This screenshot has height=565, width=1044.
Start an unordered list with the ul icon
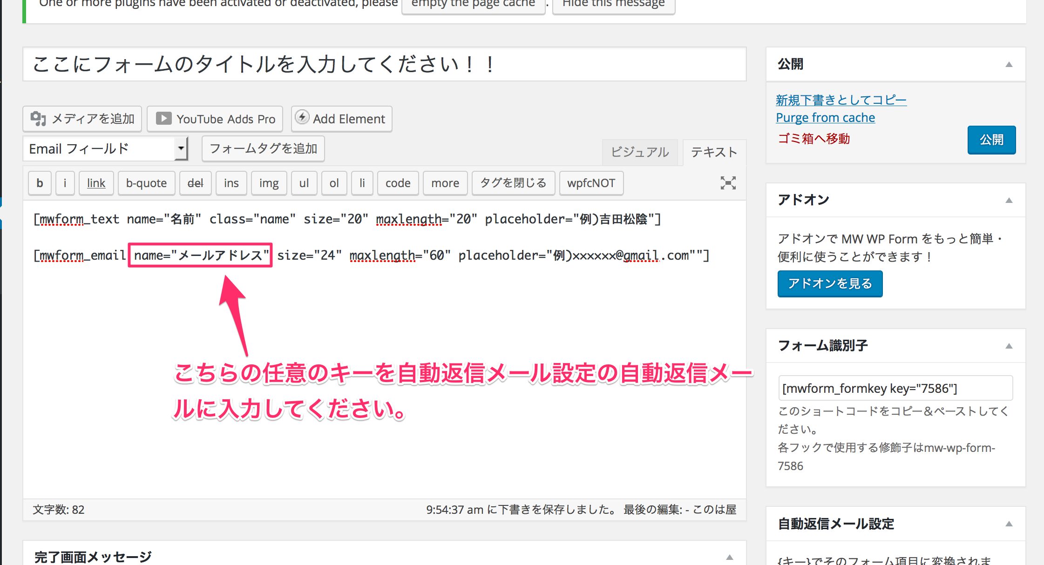(304, 183)
